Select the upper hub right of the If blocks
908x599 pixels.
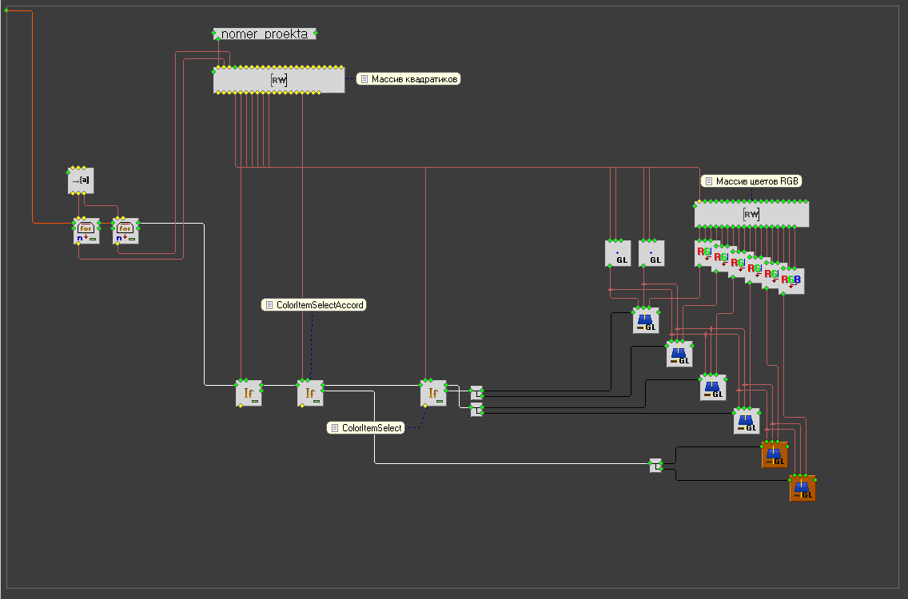click(476, 393)
